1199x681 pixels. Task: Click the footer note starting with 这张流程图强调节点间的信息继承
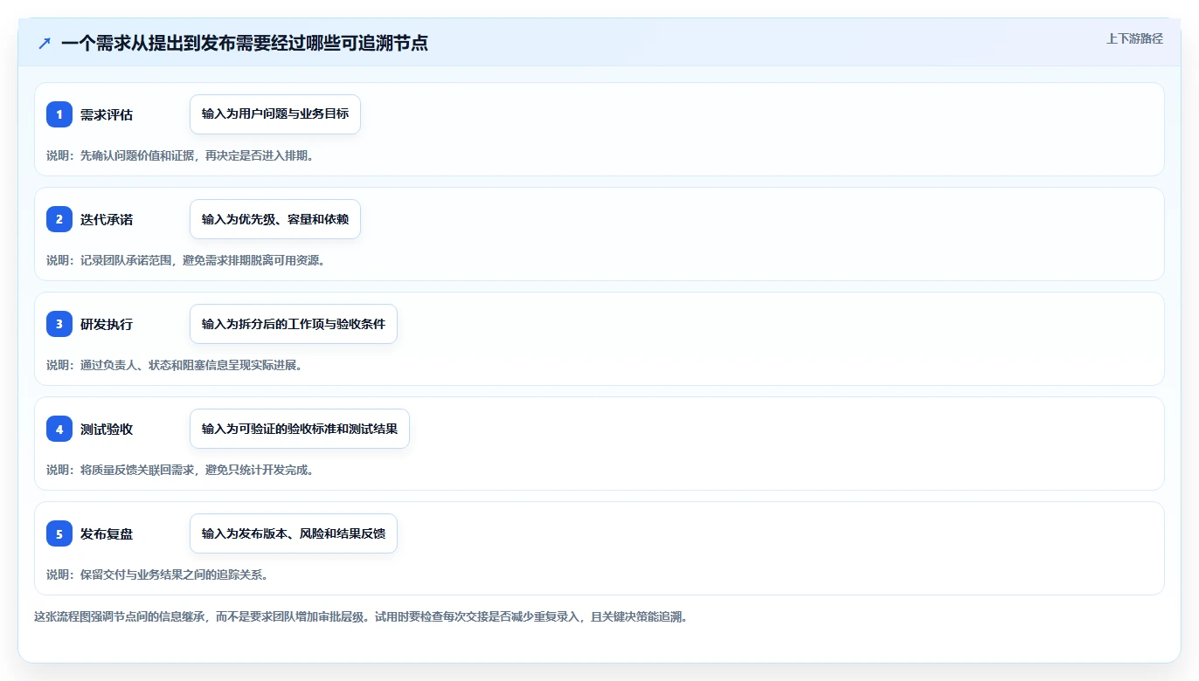tap(361, 616)
